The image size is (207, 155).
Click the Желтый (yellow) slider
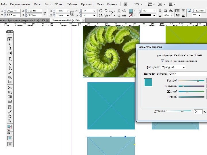(191, 92)
